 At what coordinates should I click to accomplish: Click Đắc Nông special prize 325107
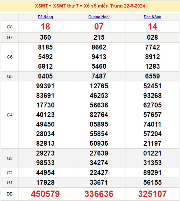point(153,194)
